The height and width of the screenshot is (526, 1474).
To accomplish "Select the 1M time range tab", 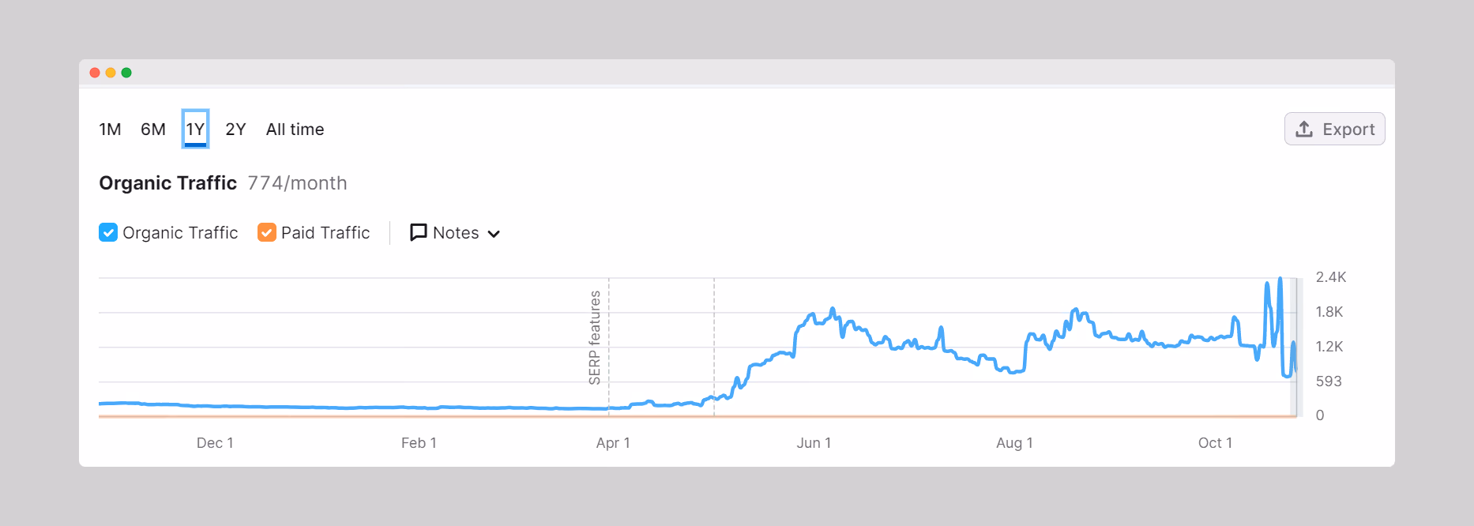I will [110, 130].
